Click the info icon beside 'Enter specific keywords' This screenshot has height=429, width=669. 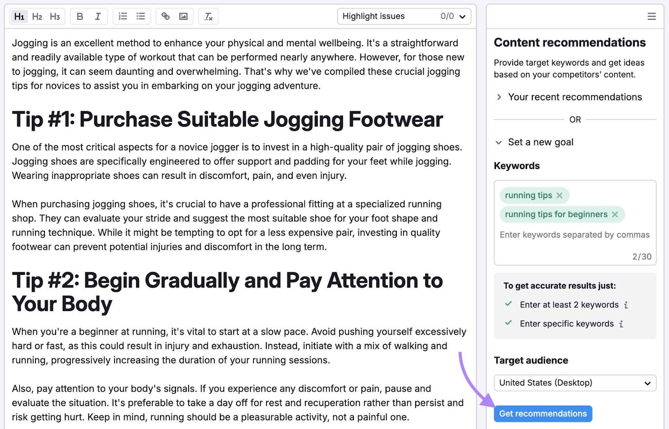click(x=621, y=324)
